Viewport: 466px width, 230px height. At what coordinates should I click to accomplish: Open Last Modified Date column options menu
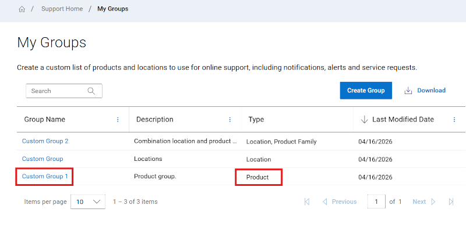coord(454,120)
